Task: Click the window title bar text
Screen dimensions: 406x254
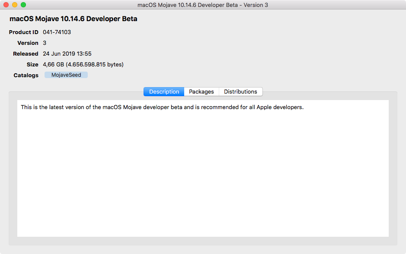Action: coord(203,5)
